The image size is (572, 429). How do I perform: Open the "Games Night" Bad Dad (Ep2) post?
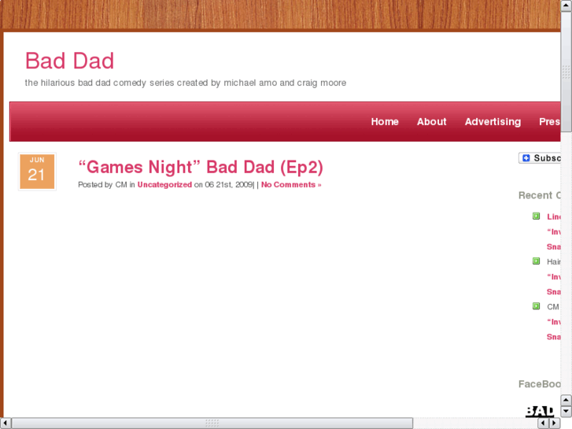[201, 167]
